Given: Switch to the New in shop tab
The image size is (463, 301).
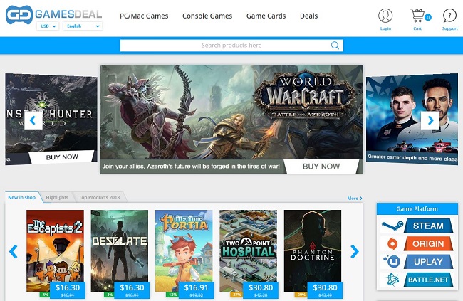Looking at the screenshot, I should (22, 197).
